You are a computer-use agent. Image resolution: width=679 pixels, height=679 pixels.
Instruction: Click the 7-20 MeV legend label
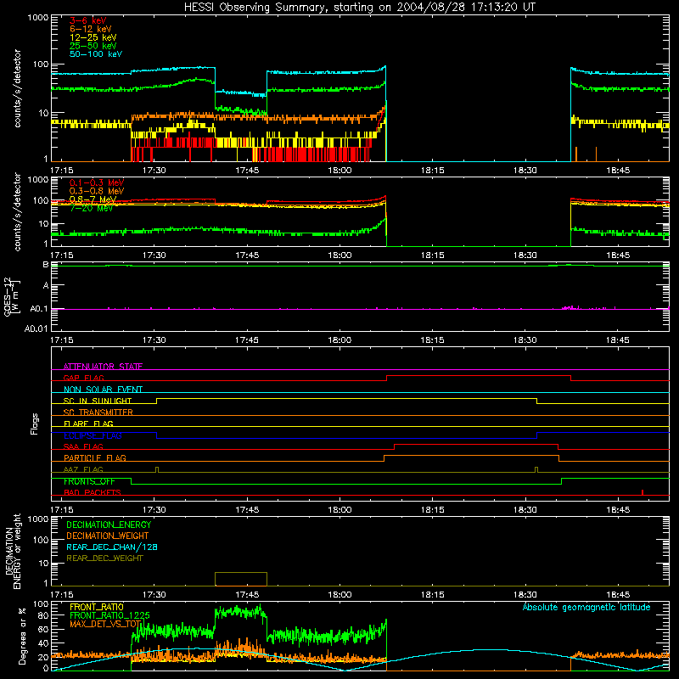pos(92,208)
